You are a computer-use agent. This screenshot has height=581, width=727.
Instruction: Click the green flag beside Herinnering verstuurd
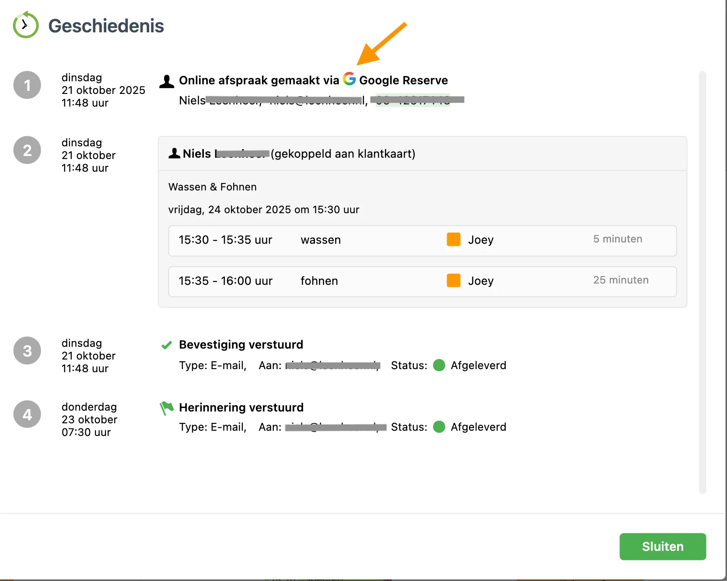point(167,408)
